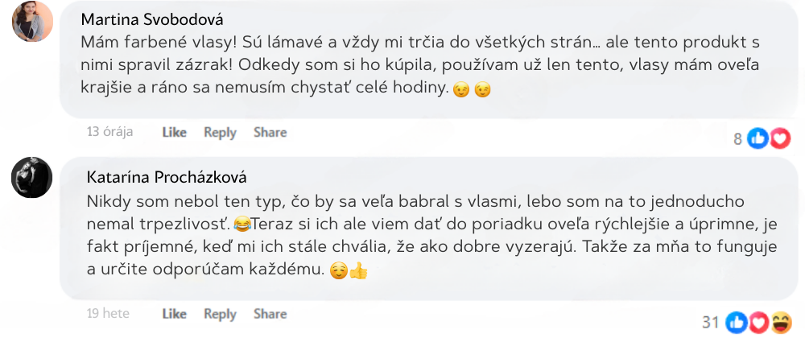Viewport: 805px width, 342px height.
Task: Click Martina Svobodová's profile picture
Action: coord(33,21)
